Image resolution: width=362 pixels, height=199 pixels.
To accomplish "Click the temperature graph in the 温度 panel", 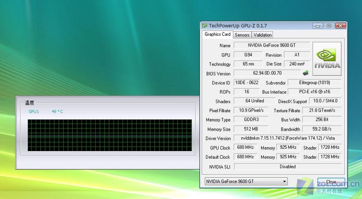I will (x=110, y=135).
